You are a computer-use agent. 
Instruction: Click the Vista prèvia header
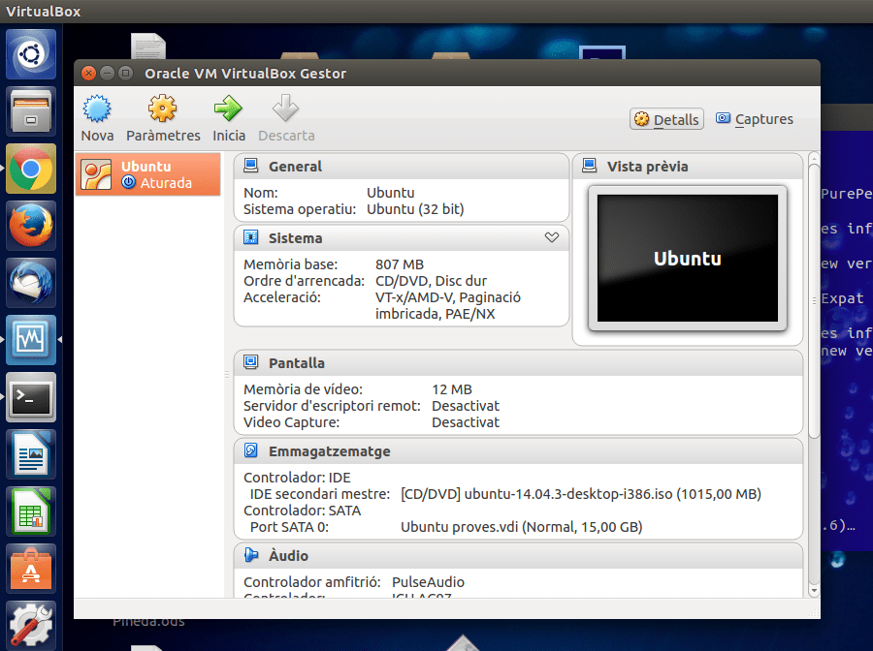coord(688,167)
